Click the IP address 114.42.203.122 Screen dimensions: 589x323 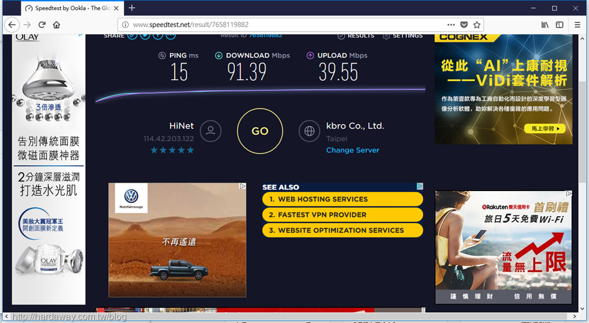pyautogui.click(x=169, y=139)
